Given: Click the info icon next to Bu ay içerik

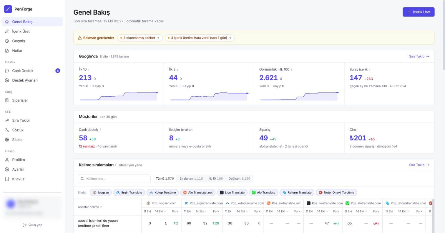Looking at the screenshot, I should tap(370, 70).
